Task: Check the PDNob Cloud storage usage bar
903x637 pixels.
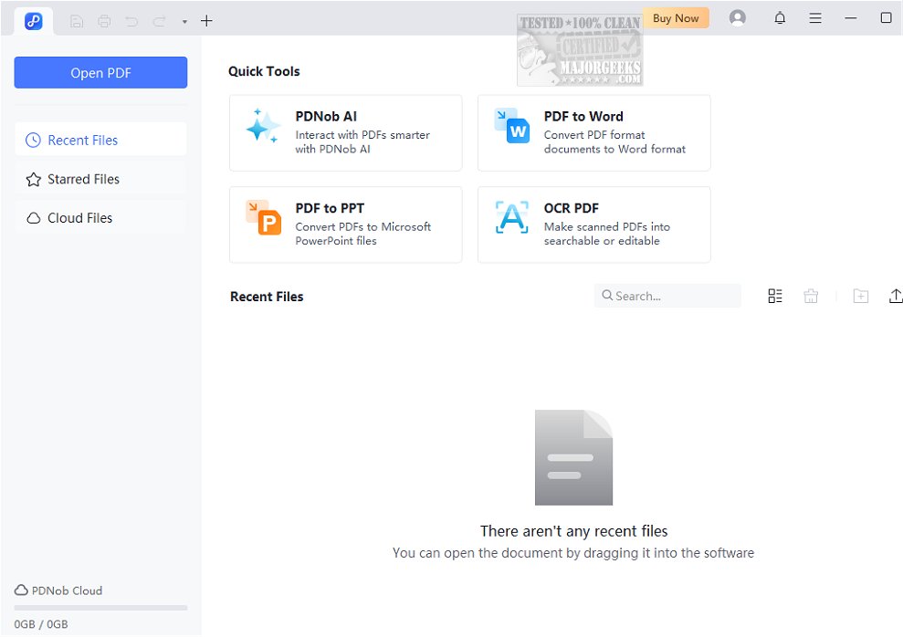Action: coord(100,607)
